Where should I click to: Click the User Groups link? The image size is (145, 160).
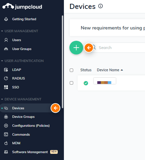[22, 49]
